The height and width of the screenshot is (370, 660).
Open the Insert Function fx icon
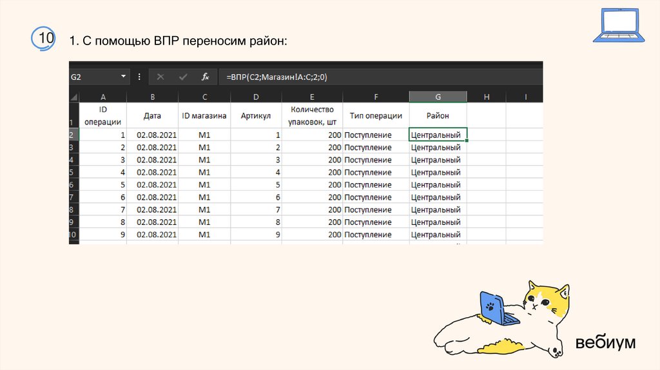205,77
